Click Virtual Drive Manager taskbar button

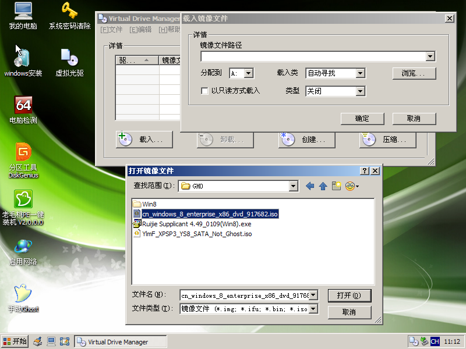click(121, 342)
